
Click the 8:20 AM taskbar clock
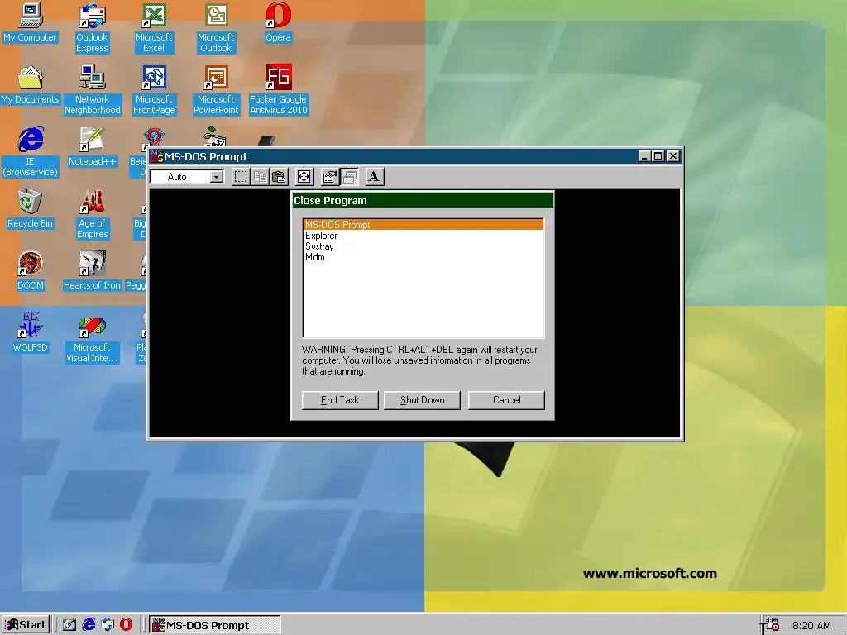point(811,625)
